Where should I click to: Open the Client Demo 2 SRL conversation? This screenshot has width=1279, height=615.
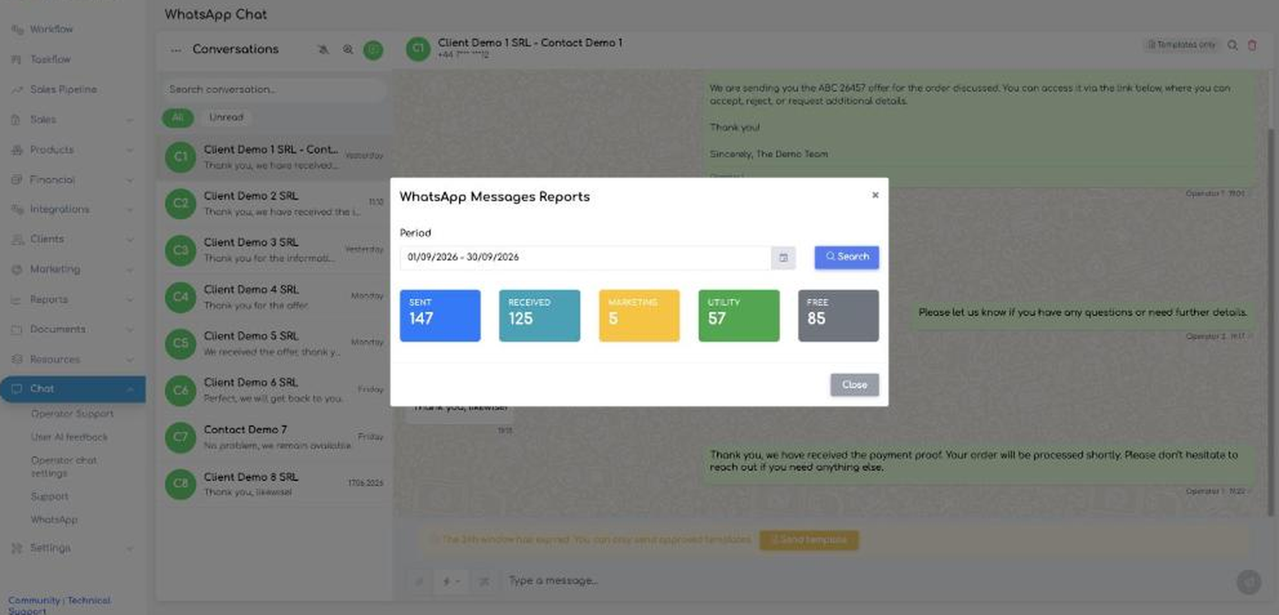(x=274, y=203)
